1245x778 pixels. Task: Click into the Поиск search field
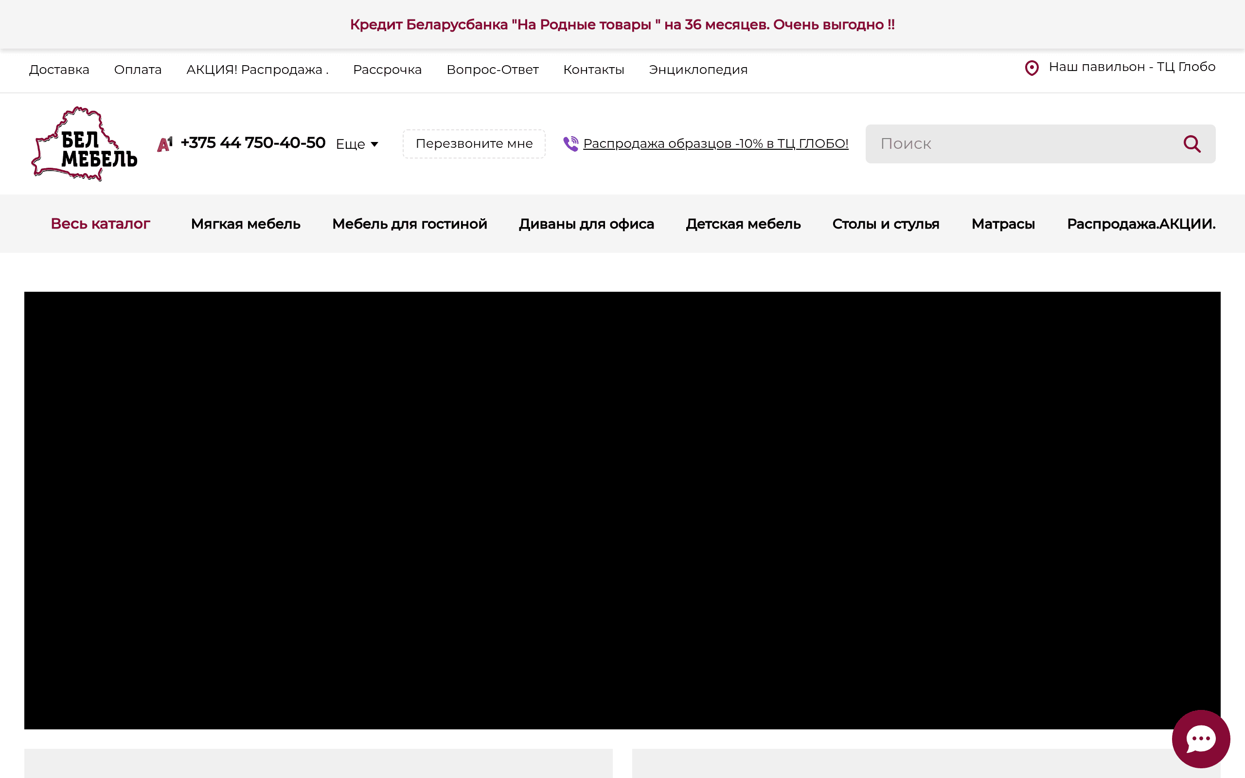pos(1024,144)
